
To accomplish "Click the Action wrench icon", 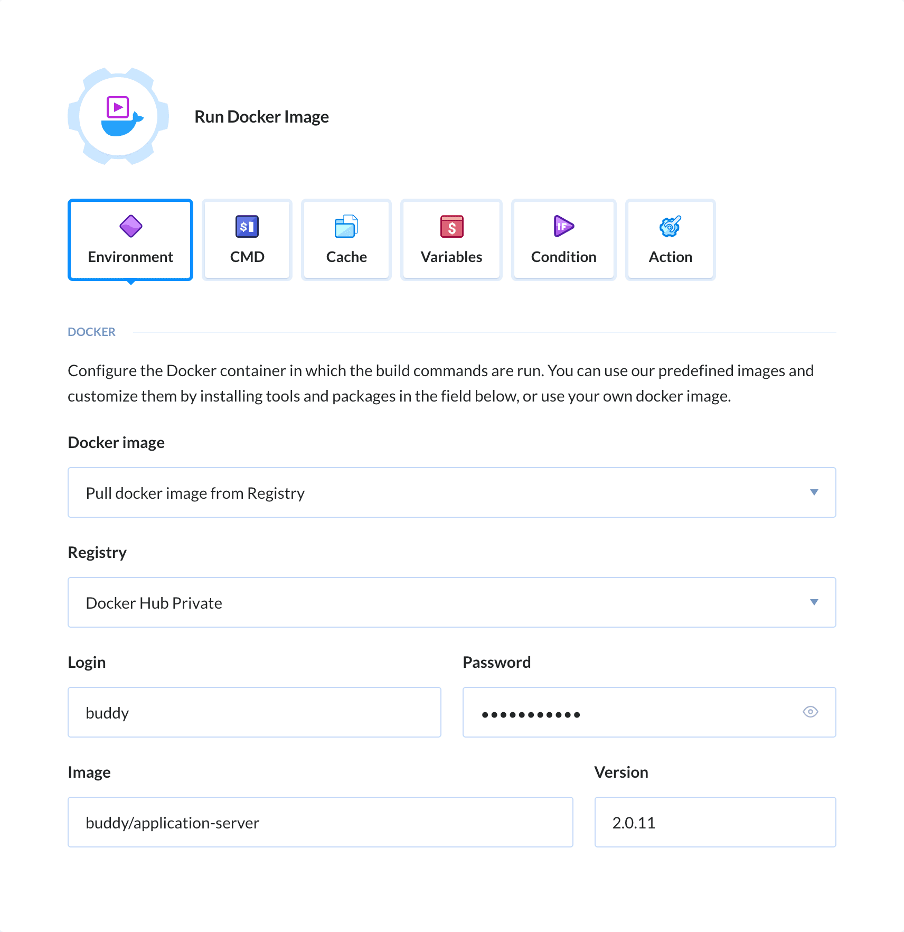I will coord(670,227).
